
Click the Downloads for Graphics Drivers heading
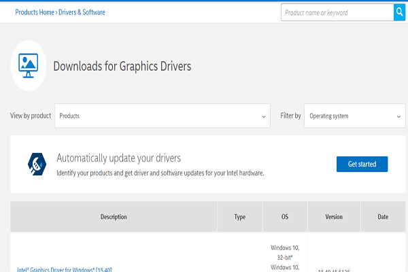tap(122, 66)
